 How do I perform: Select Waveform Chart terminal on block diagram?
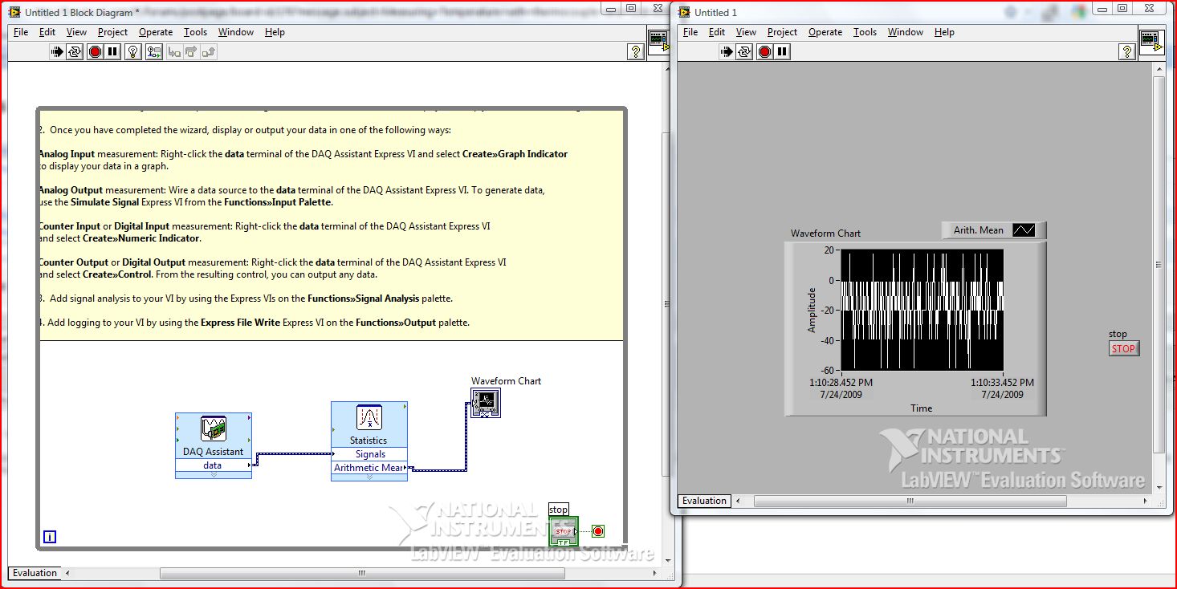pos(486,403)
